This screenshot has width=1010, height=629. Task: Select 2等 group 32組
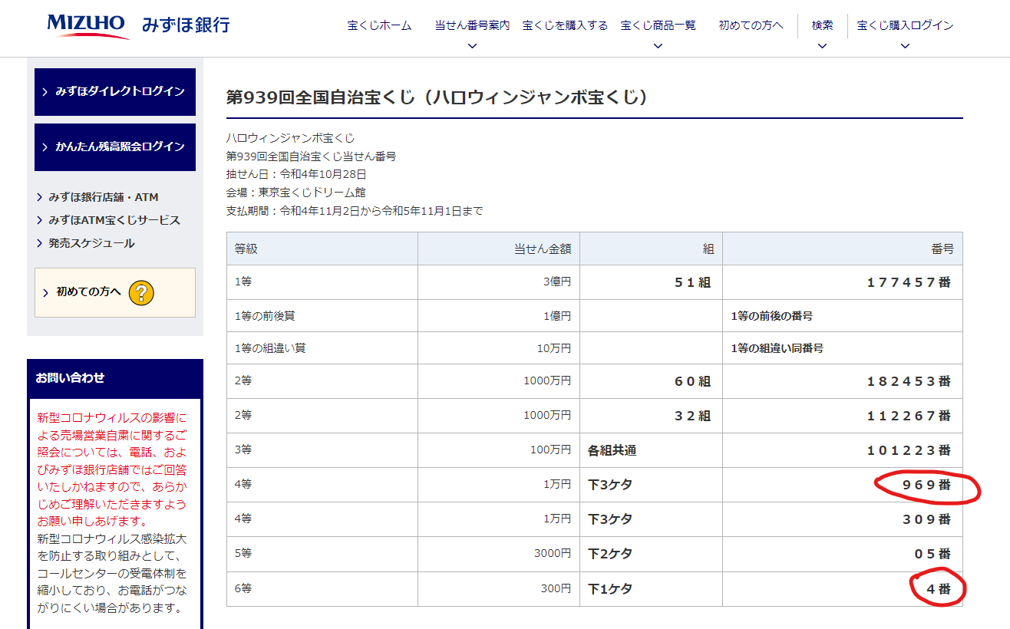[692, 416]
